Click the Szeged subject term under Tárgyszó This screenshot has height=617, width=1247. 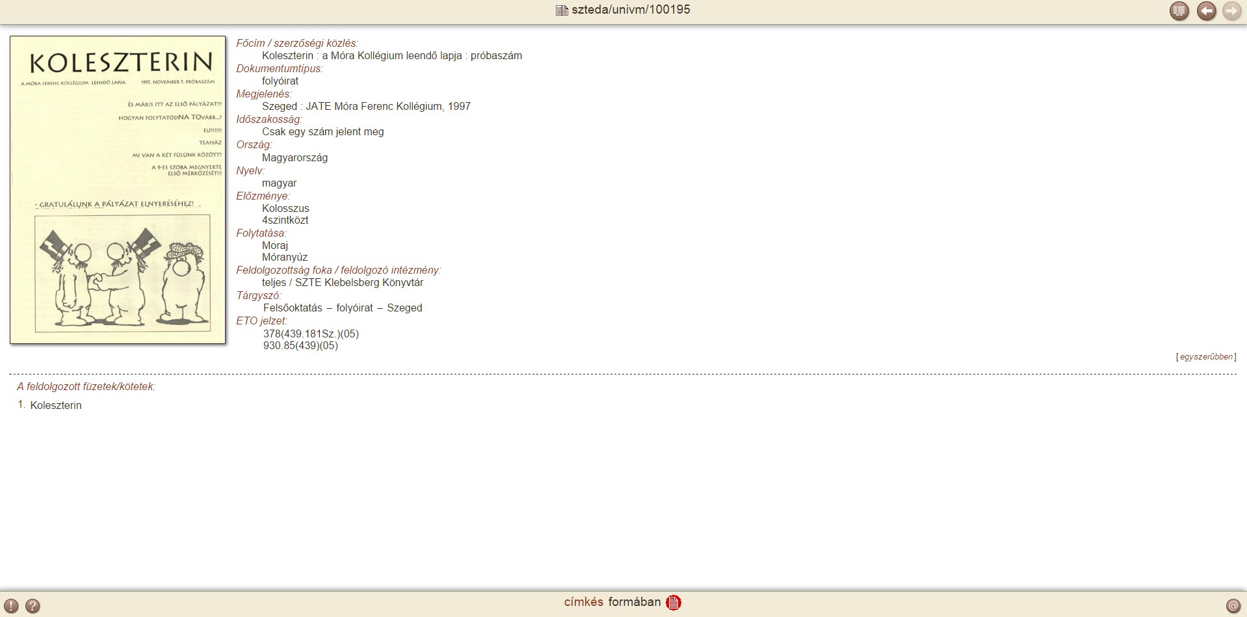(404, 308)
